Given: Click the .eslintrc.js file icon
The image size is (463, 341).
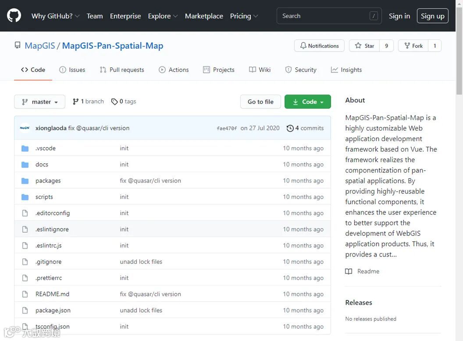Looking at the screenshot, I should [x=25, y=246].
